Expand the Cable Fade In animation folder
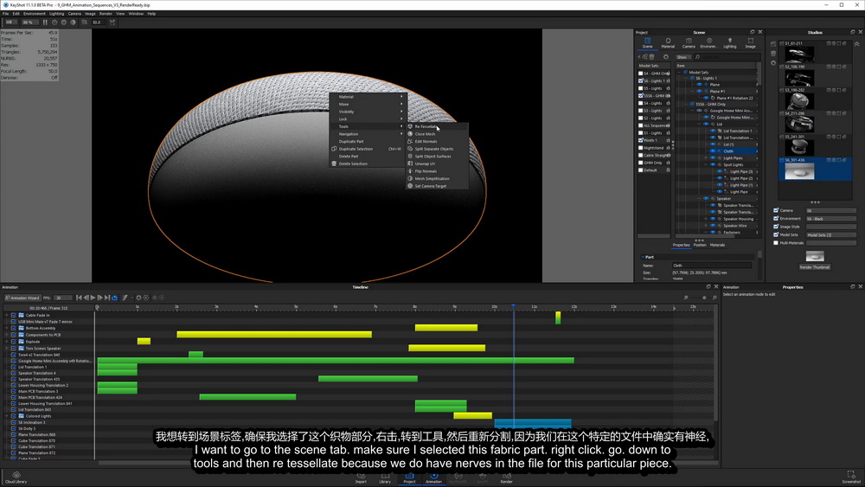 point(7,316)
